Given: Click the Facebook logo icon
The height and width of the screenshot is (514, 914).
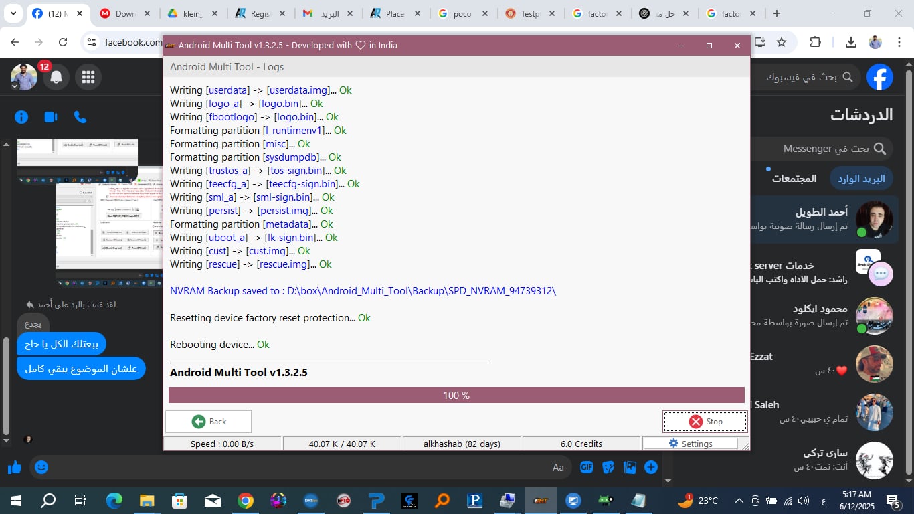Looking at the screenshot, I should (880, 77).
